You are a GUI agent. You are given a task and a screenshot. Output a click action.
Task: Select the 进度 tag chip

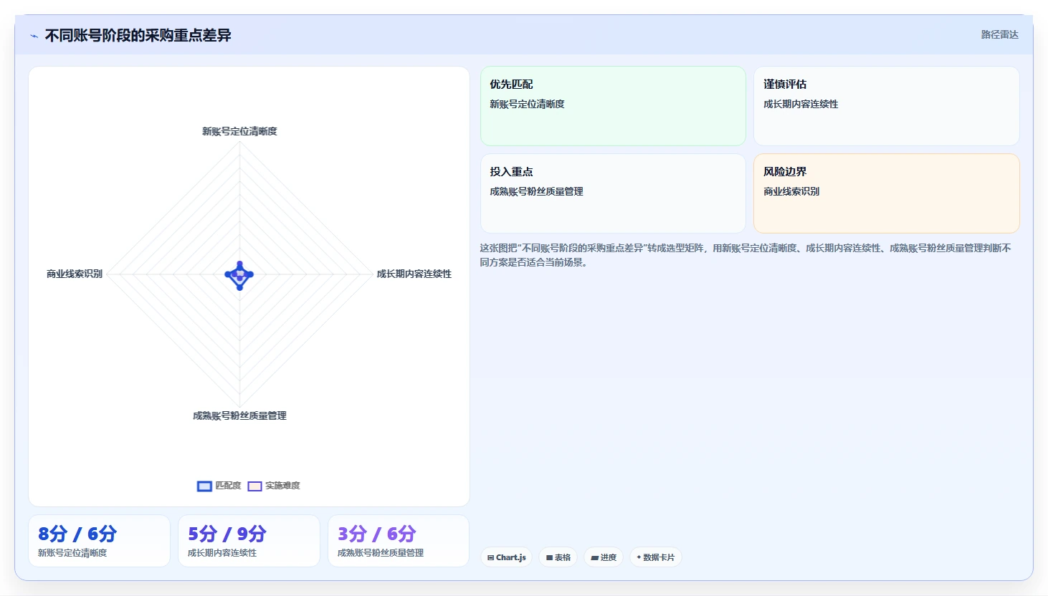(x=604, y=557)
